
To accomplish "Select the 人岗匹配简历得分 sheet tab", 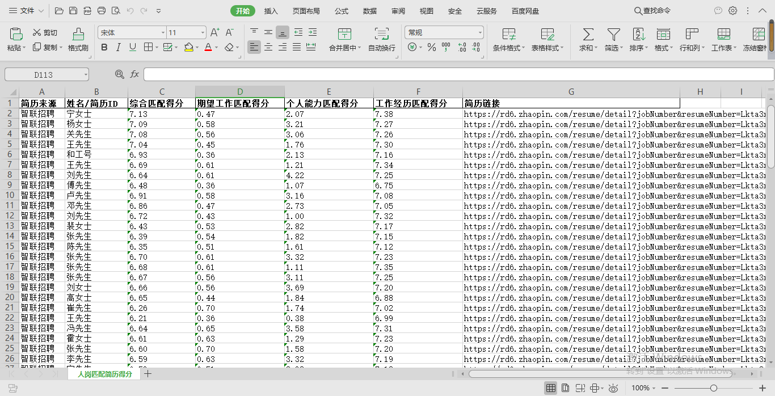I will (105, 374).
